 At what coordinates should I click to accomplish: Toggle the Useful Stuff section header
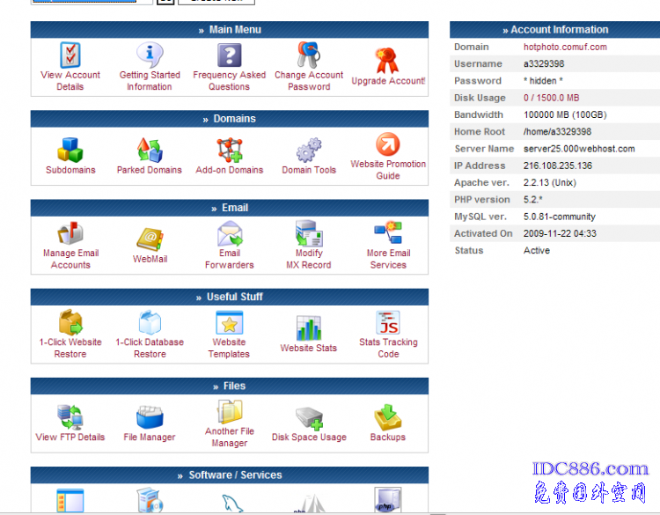coord(230,298)
